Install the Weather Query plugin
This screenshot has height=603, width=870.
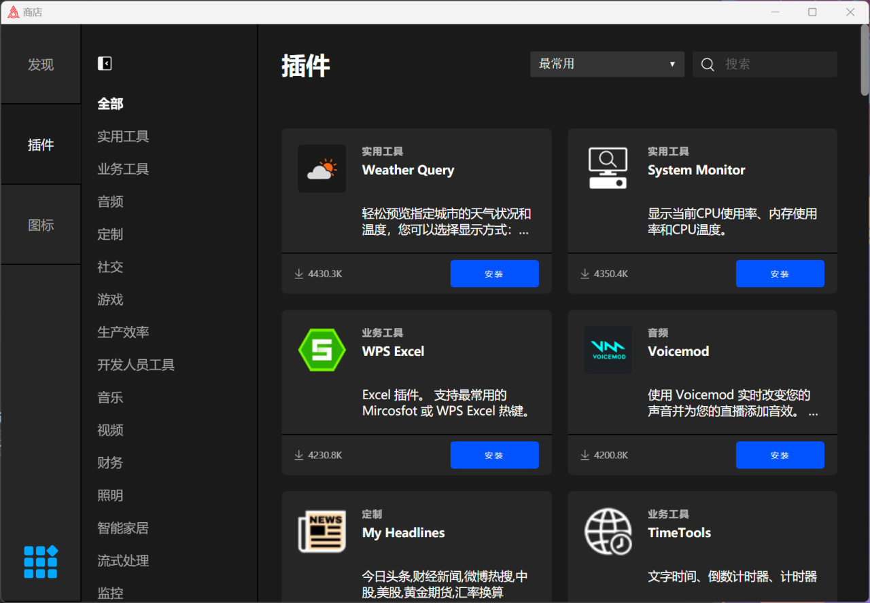point(495,274)
